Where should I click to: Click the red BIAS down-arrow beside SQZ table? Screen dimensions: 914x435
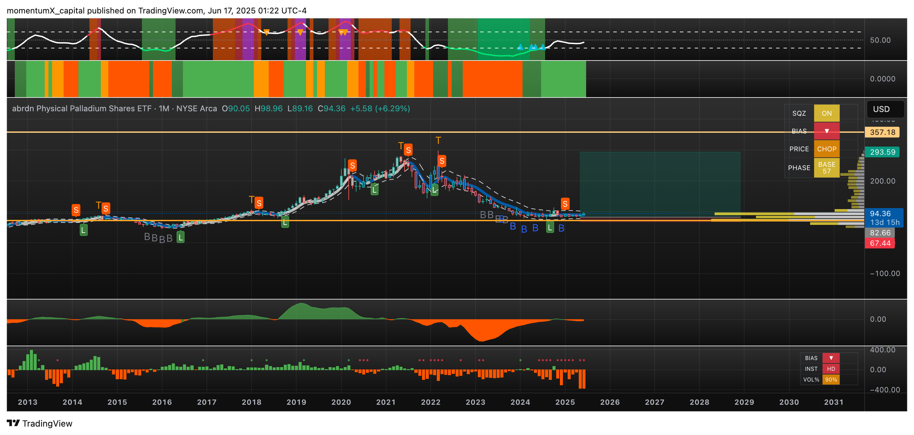pos(826,131)
